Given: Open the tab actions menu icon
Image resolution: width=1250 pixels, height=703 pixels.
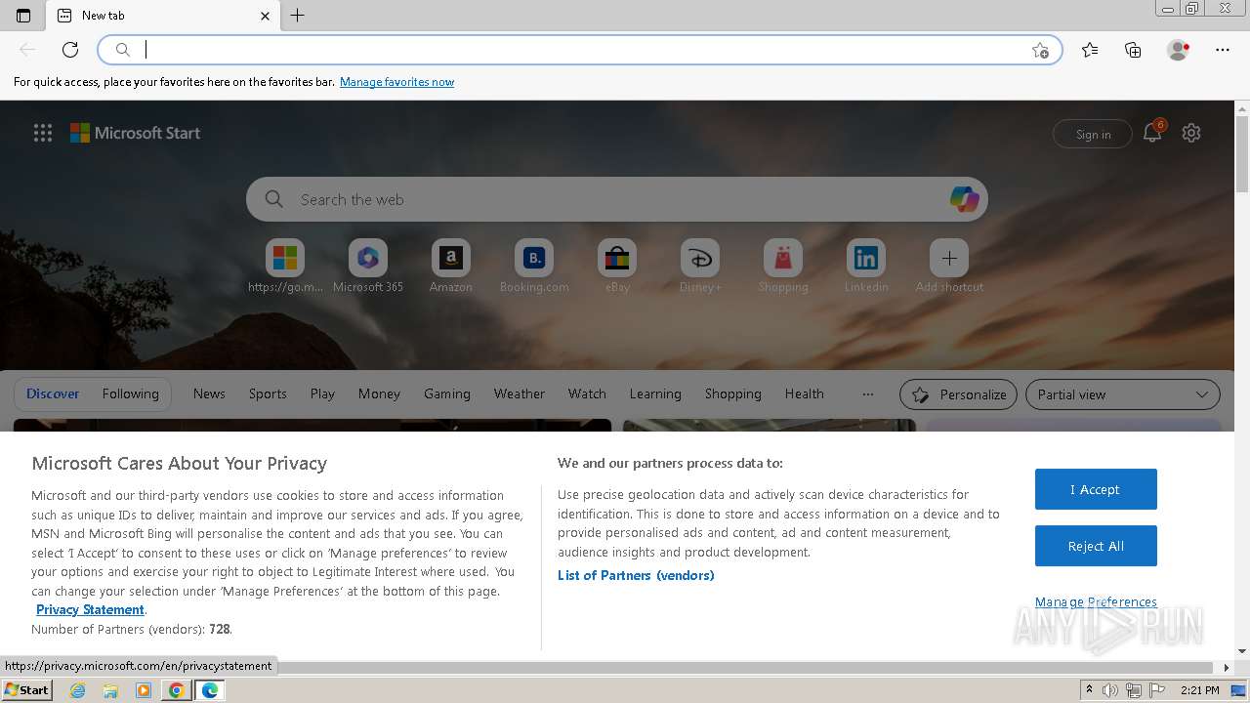Looking at the screenshot, I should (23, 16).
